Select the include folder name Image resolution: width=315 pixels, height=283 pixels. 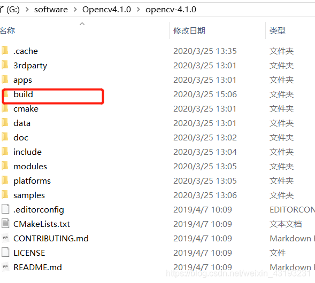27,152
